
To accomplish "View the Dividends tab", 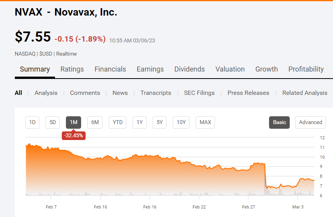I will pyautogui.click(x=190, y=69).
